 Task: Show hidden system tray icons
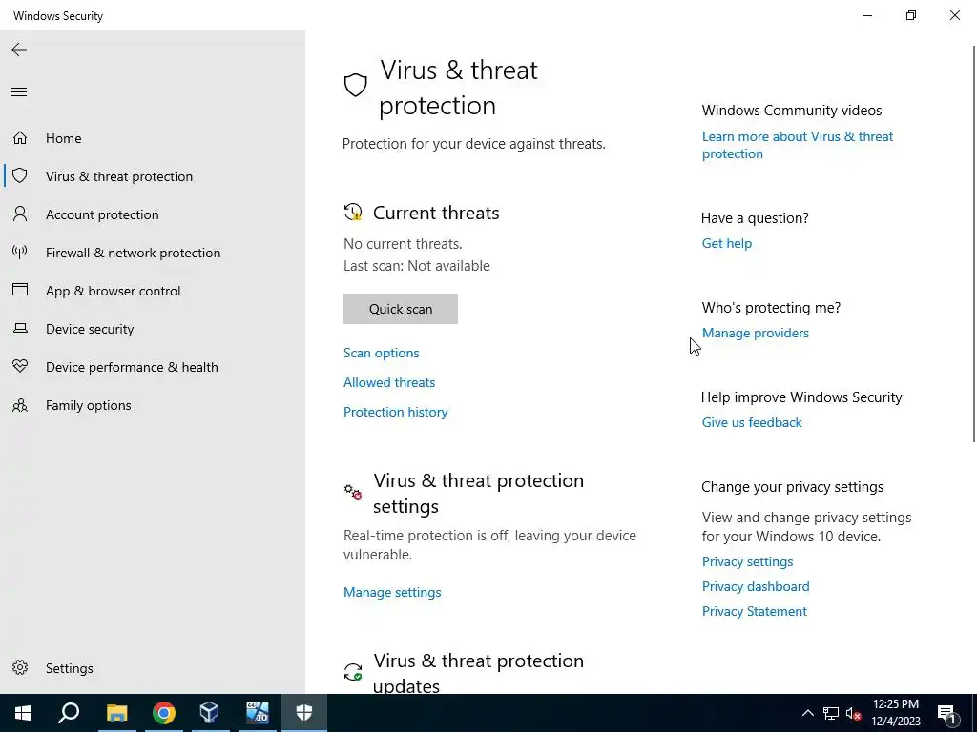tap(807, 713)
